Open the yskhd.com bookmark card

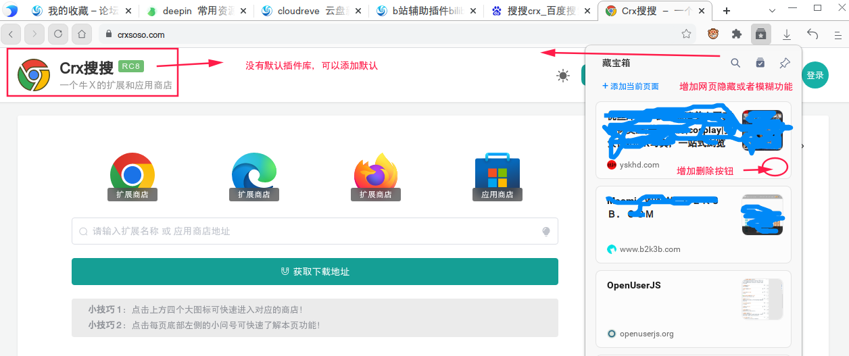pos(693,141)
